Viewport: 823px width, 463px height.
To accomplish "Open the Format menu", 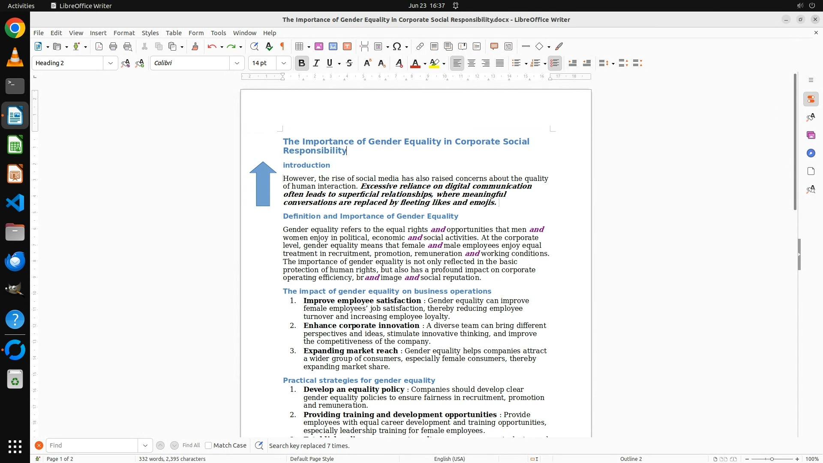I will [124, 33].
